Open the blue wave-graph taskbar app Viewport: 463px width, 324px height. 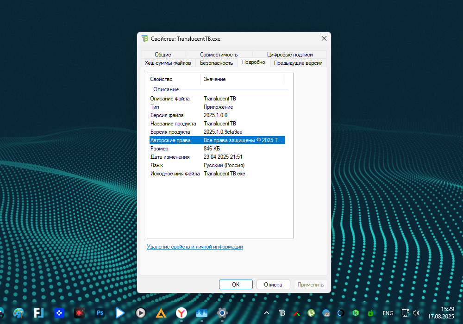(x=202, y=313)
